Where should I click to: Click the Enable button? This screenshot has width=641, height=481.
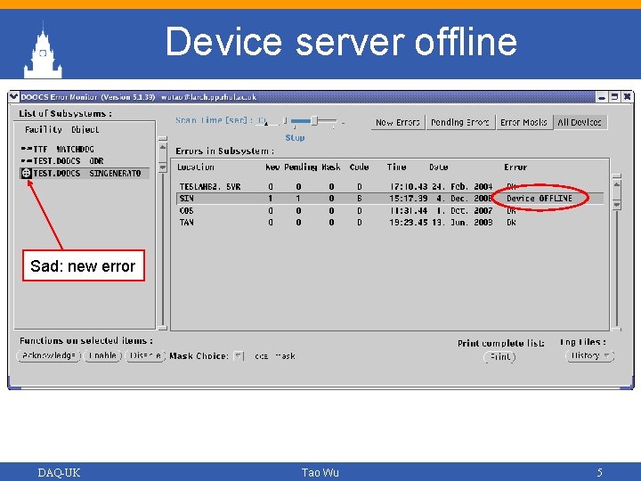[x=102, y=355]
